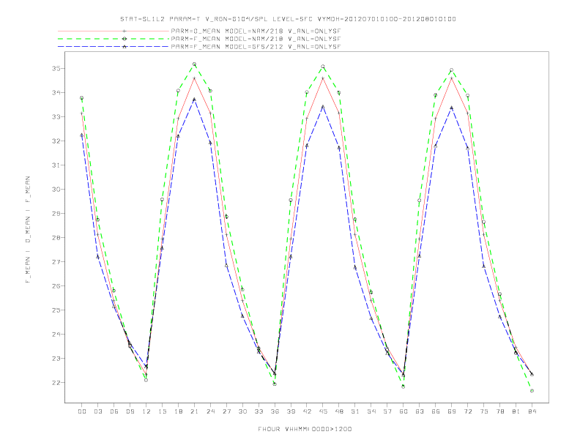Click x-axis forecast hour label 60
This screenshot has width=580, height=448.
tap(404, 411)
